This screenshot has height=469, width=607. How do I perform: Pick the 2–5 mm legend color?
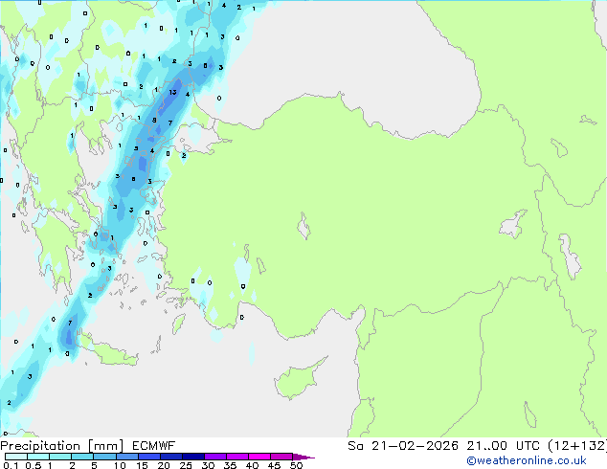82,457
